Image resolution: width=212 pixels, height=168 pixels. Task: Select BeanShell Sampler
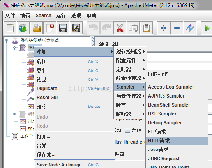177,105
